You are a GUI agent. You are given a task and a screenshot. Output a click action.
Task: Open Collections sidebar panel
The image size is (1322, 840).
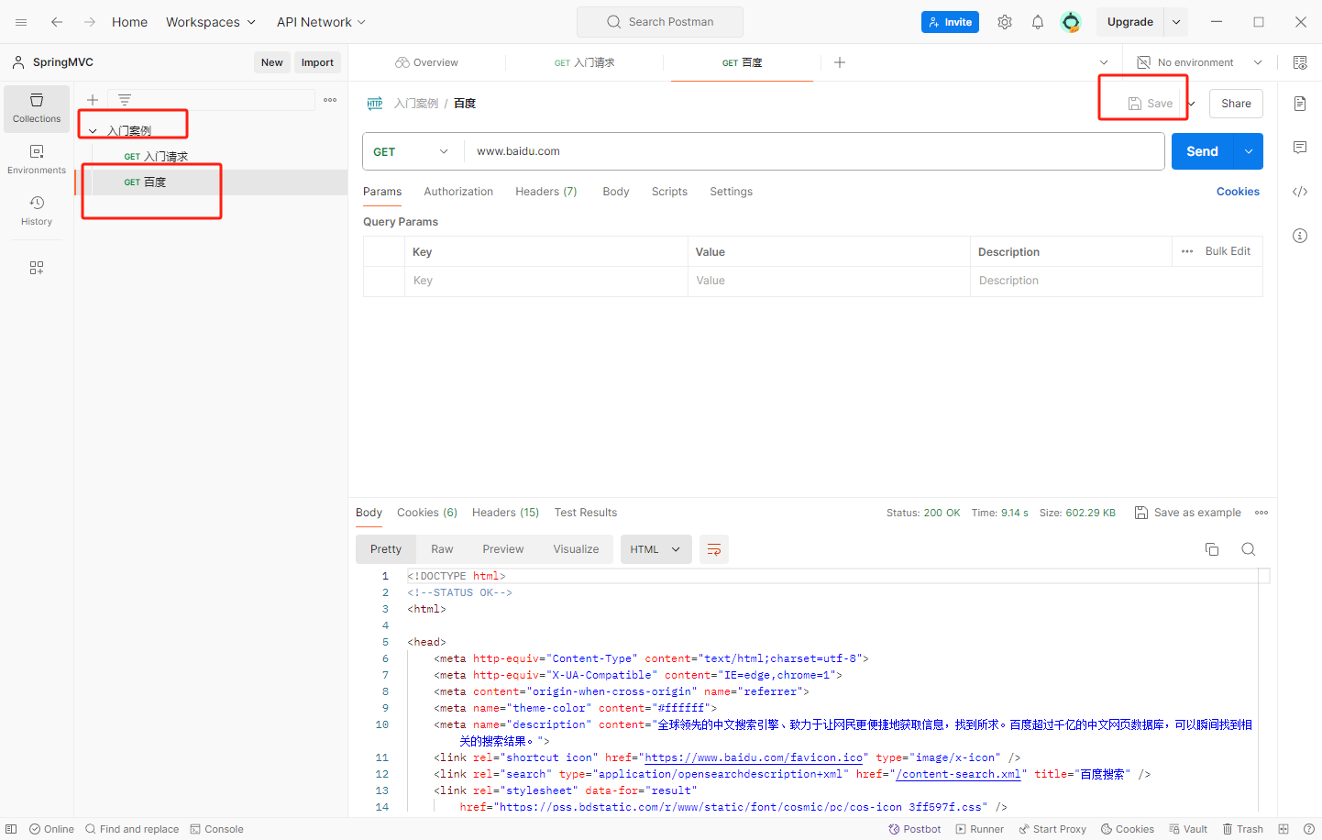tap(37, 108)
